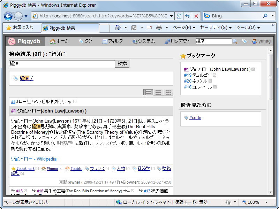Screen dimensions: 279x209
Task: Click the #public tag link
Action: click(76, 169)
